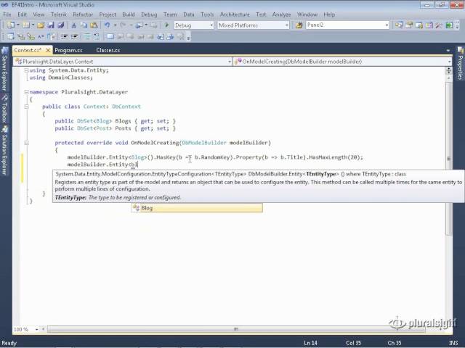Click the Add New Item icon
465x348 pixels.
[26, 25]
